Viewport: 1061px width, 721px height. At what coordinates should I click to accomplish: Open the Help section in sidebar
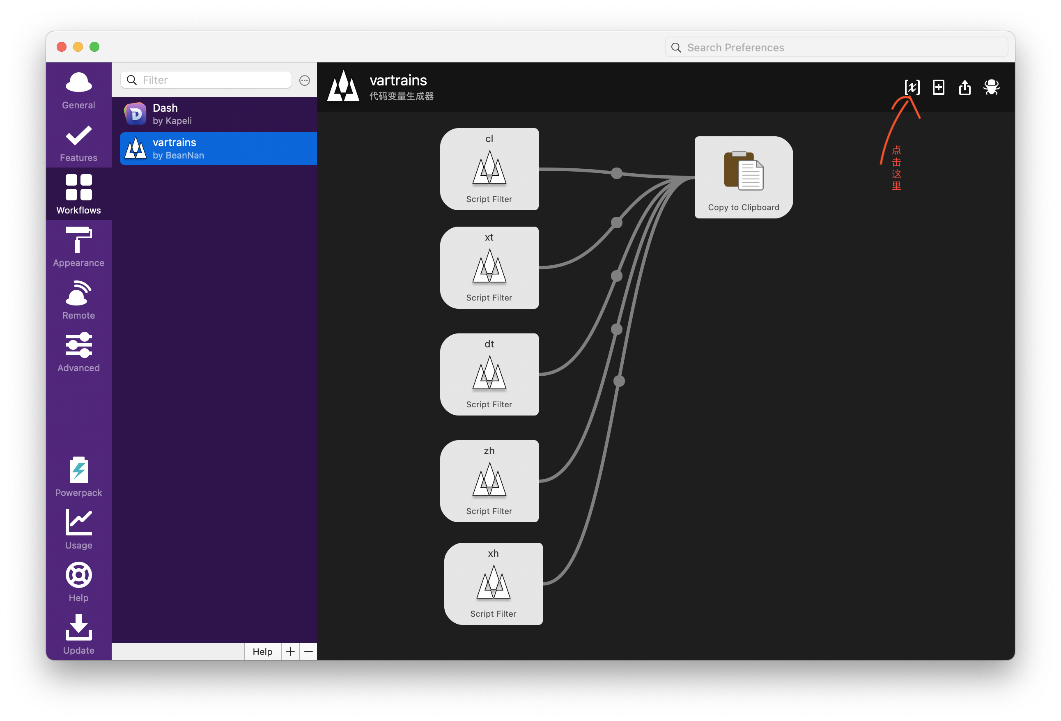pyautogui.click(x=78, y=581)
